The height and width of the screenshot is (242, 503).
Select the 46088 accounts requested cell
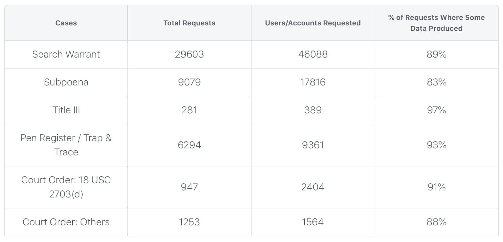[313, 54]
